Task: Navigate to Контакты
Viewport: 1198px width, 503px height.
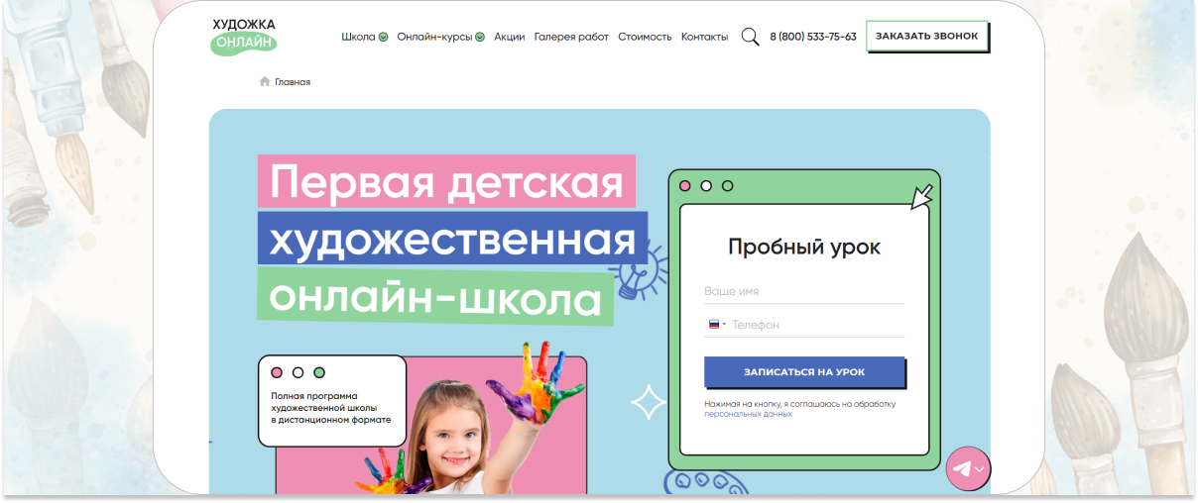Action: (704, 37)
